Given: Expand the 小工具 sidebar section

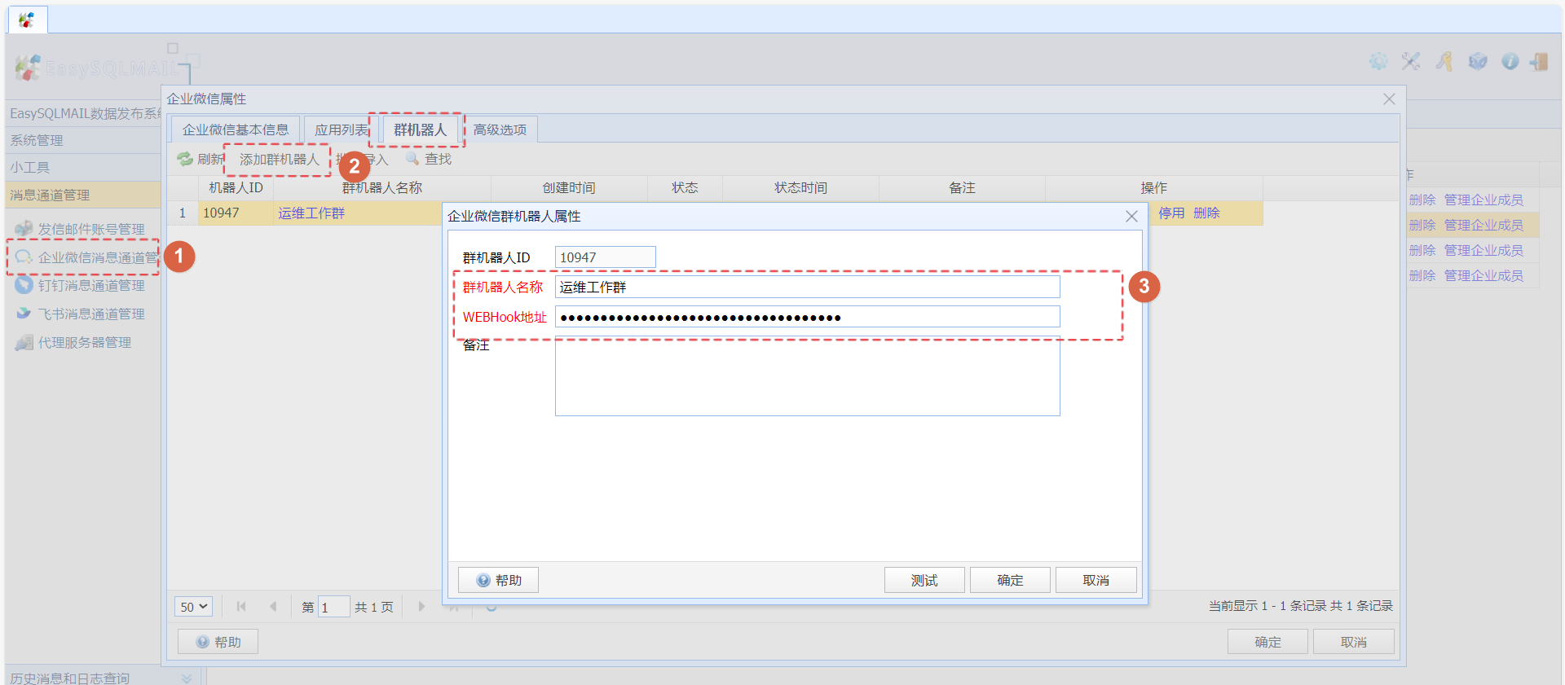Looking at the screenshot, I should (82, 167).
